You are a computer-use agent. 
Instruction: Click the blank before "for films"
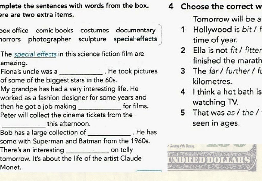(100, 107)
